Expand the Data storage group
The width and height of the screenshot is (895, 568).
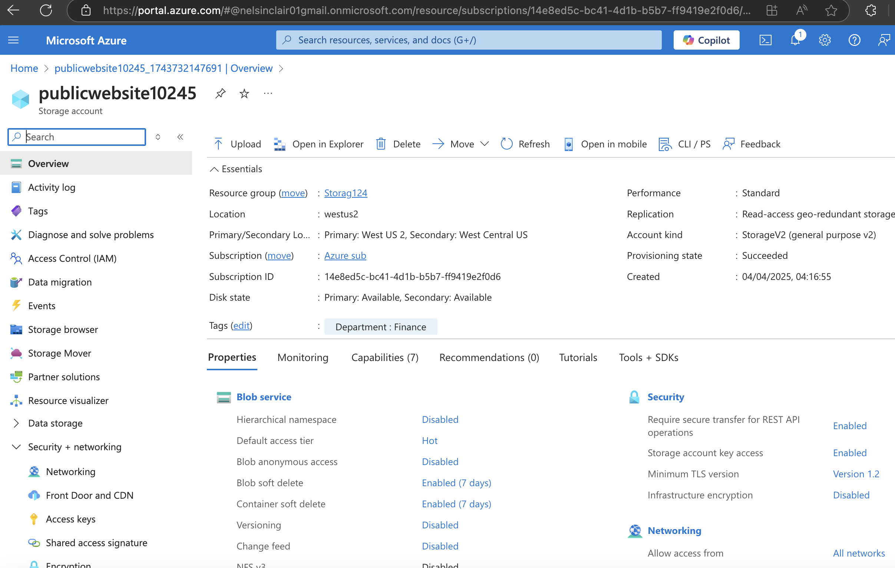(x=16, y=423)
